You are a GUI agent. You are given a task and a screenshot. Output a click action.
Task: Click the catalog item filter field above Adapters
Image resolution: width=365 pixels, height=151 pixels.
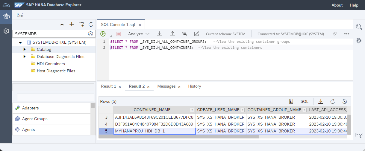tap(56, 97)
